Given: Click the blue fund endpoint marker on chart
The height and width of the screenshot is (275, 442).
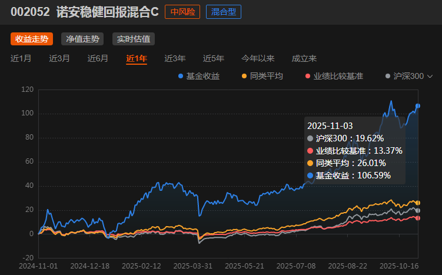Looking at the screenshot, I should click(418, 106).
